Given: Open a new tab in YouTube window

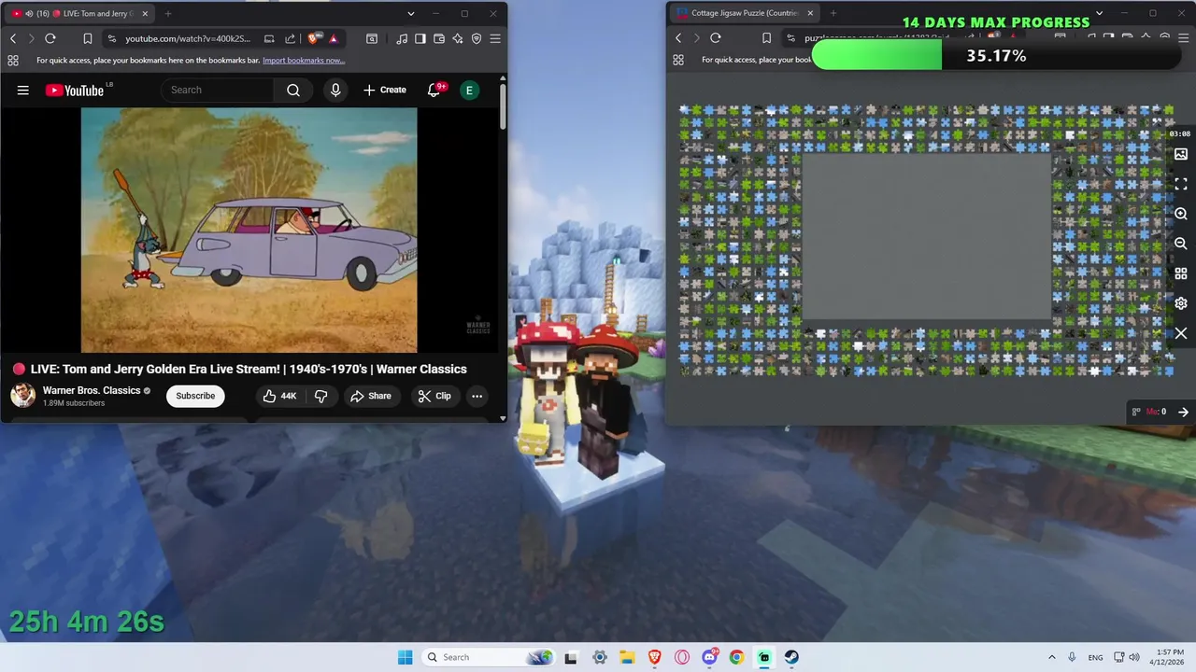Looking at the screenshot, I should (168, 14).
